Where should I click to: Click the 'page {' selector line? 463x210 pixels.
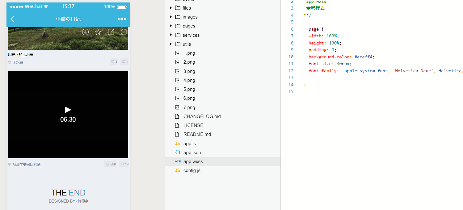point(316,29)
